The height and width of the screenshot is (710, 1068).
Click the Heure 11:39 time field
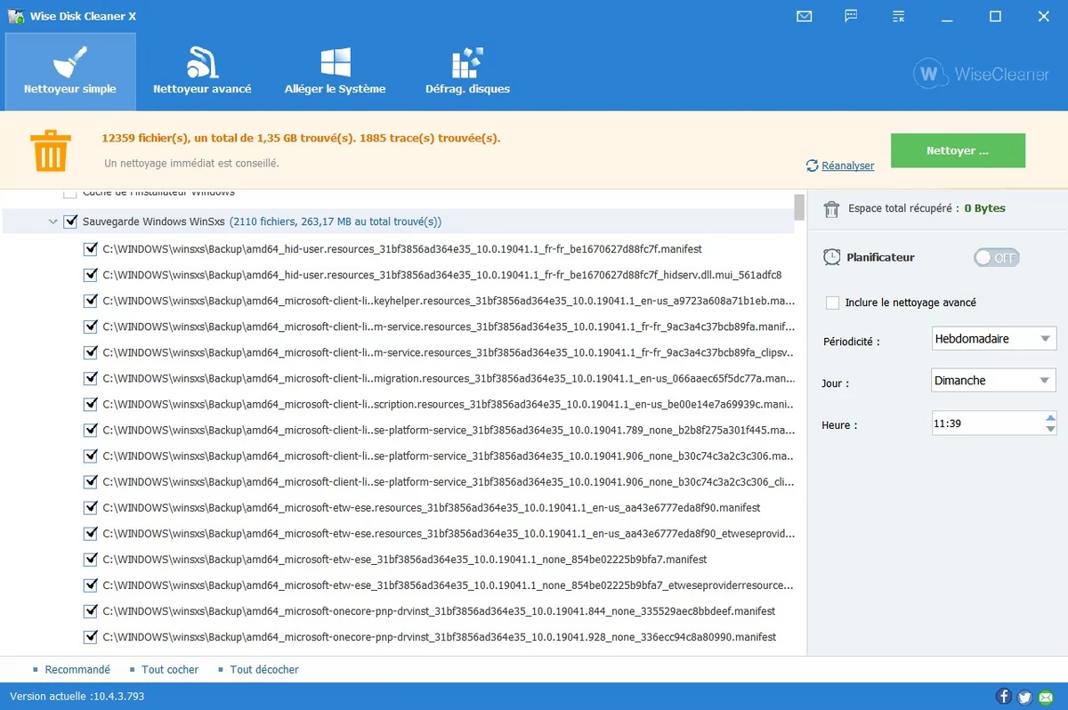[x=986, y=424]
